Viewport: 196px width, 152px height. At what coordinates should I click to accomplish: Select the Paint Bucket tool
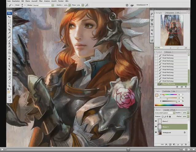click(x=9, y=53)
